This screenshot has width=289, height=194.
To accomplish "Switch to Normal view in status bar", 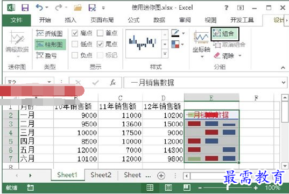I will [x=150, y=188].
